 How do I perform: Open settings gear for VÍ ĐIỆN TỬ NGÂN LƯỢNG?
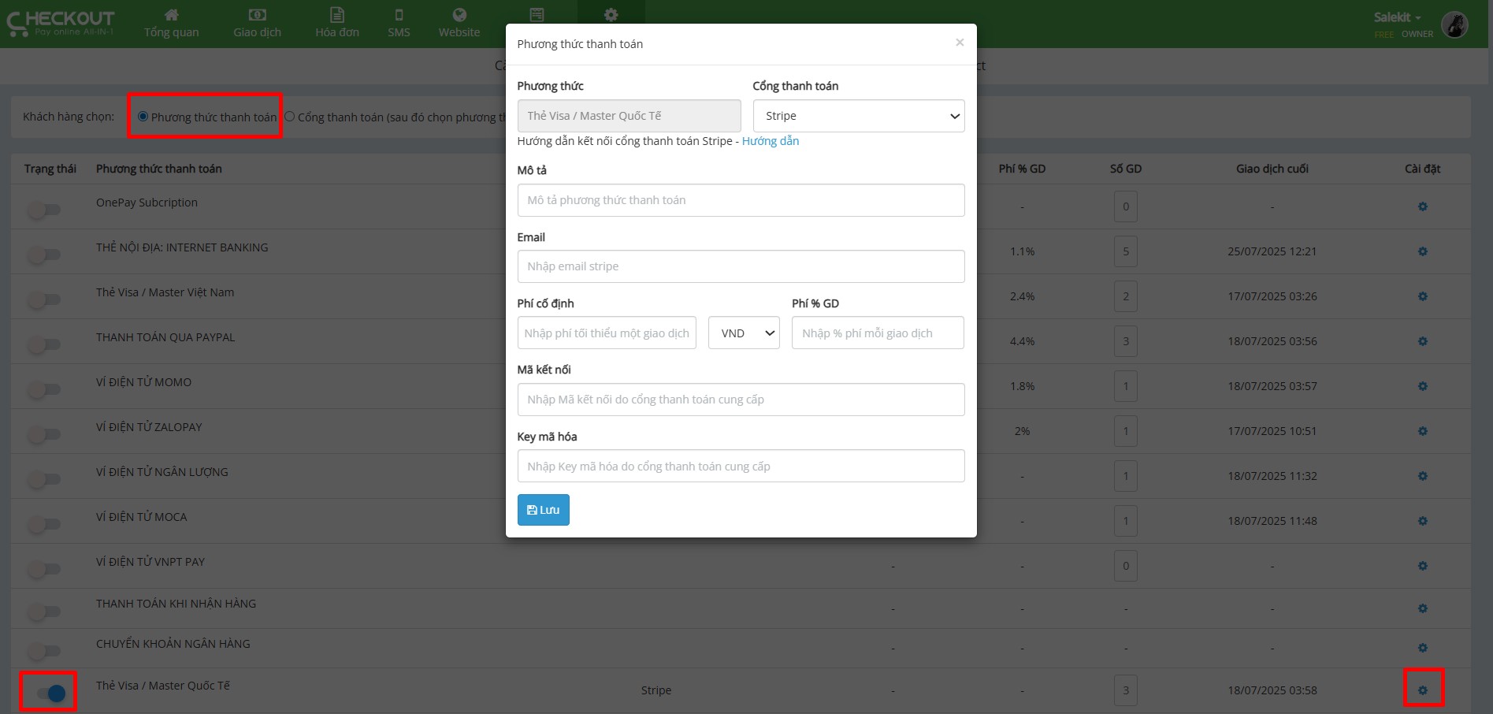1422,476
